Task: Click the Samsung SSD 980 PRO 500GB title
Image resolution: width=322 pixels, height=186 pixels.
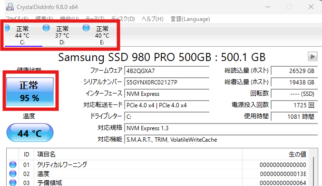Action: click(x=162, y=57)
